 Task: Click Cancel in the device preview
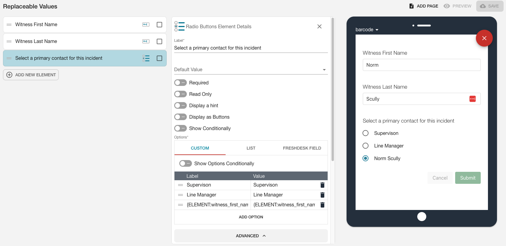[x=440, y=178]
